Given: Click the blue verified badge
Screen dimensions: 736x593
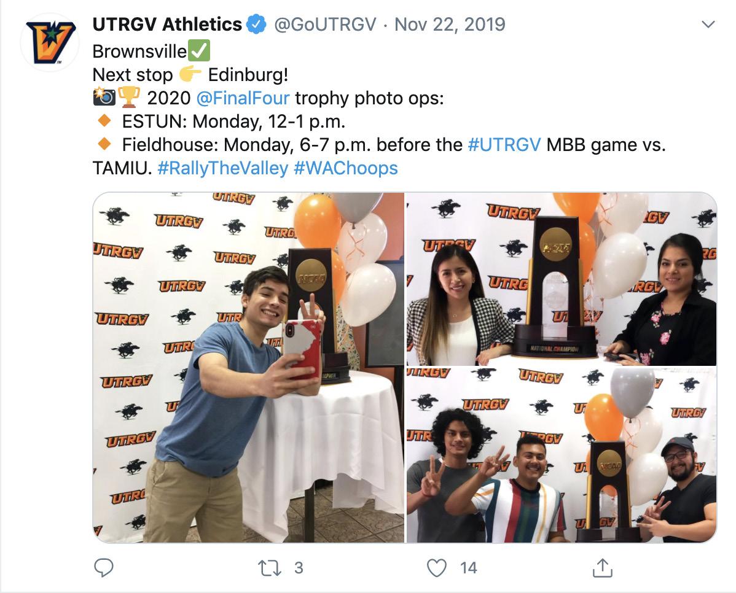Looking at the screenshot, I should [256, 25].
